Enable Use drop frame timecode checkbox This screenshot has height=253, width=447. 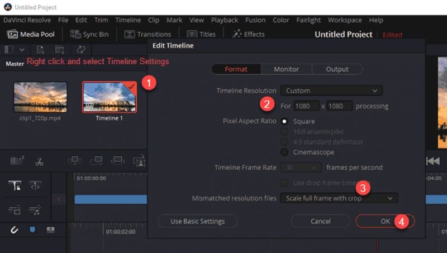pos(284,183)
